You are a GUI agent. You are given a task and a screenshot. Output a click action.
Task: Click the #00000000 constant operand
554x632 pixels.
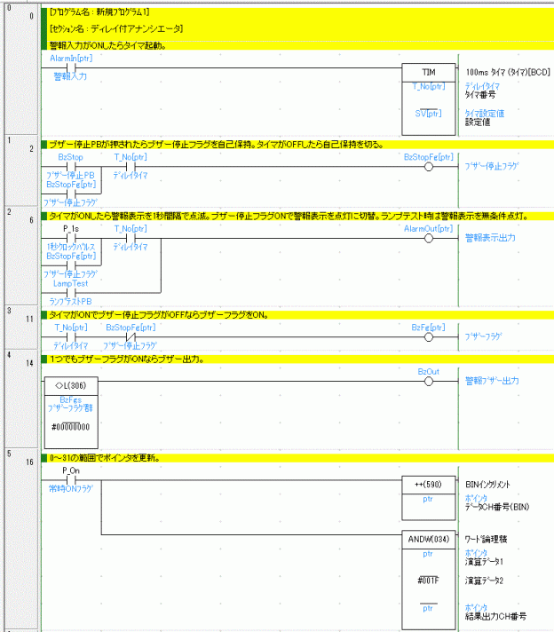tap(70, 427)
